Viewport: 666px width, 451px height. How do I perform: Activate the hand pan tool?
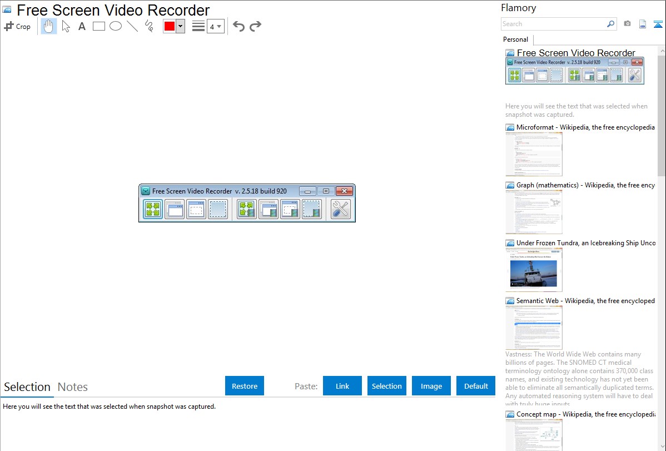[49, 26]
